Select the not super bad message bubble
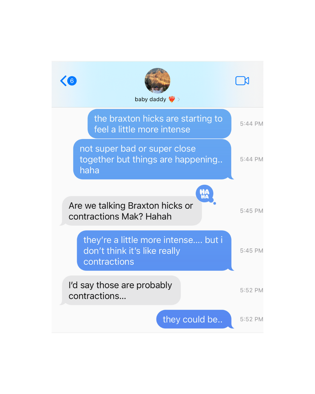Screen dimensions: 315x394 152,159
